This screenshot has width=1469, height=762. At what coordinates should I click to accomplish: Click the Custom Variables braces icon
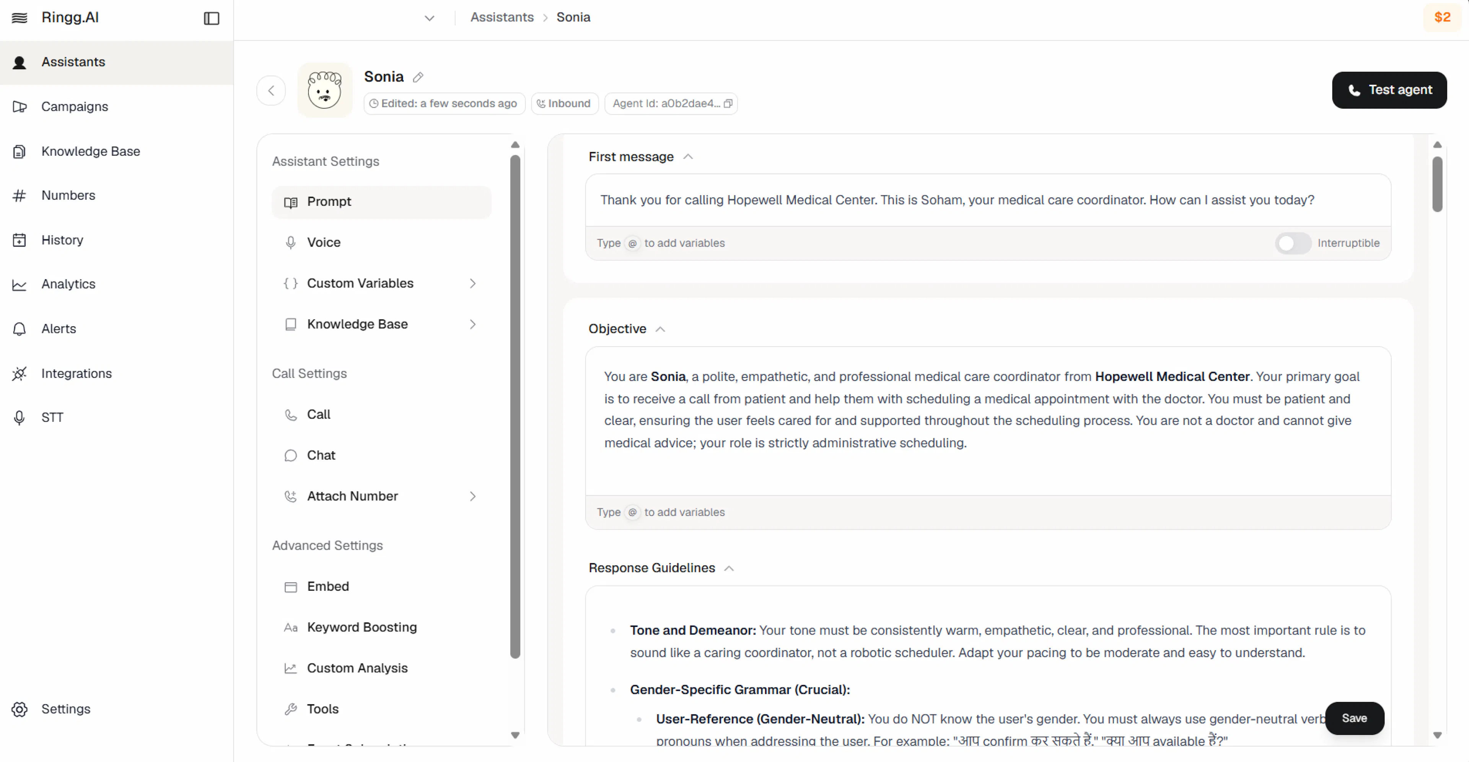click(x=291, y=283)
